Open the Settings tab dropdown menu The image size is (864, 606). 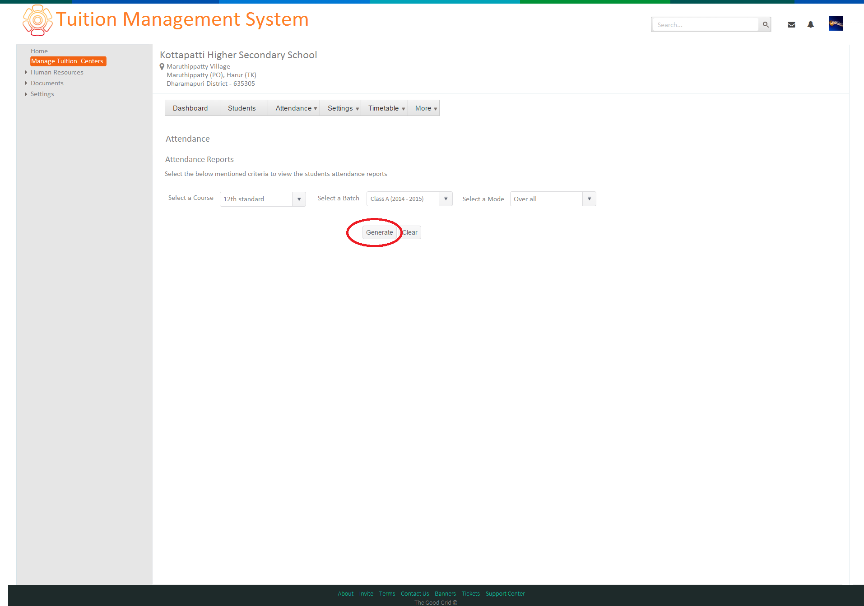click(x=340, y=108)
